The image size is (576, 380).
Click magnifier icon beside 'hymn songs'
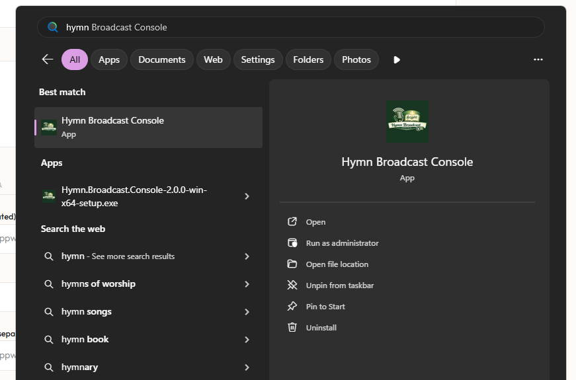(48, 312)
